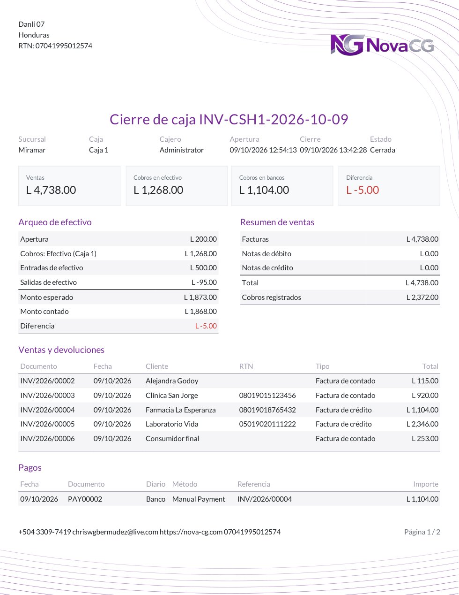The width and height of the screenshot is (459, 595).
Task: Click the Ventas L 4,738.00 card
Action: tap(69, 186)
